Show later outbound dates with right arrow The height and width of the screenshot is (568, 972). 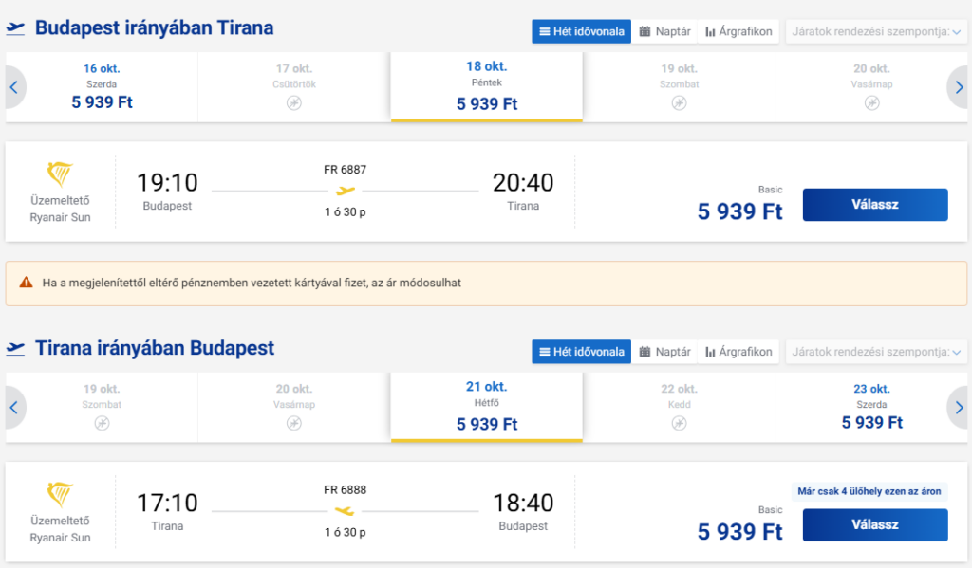[959, 87]
